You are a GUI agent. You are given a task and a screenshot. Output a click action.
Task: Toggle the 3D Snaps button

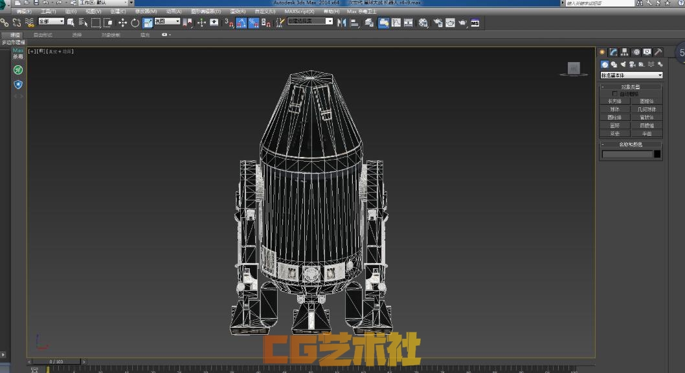coord(229,23)
